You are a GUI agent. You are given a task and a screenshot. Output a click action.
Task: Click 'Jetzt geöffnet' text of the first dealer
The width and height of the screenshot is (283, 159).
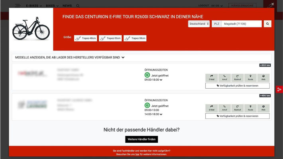(x=160, y=76)
